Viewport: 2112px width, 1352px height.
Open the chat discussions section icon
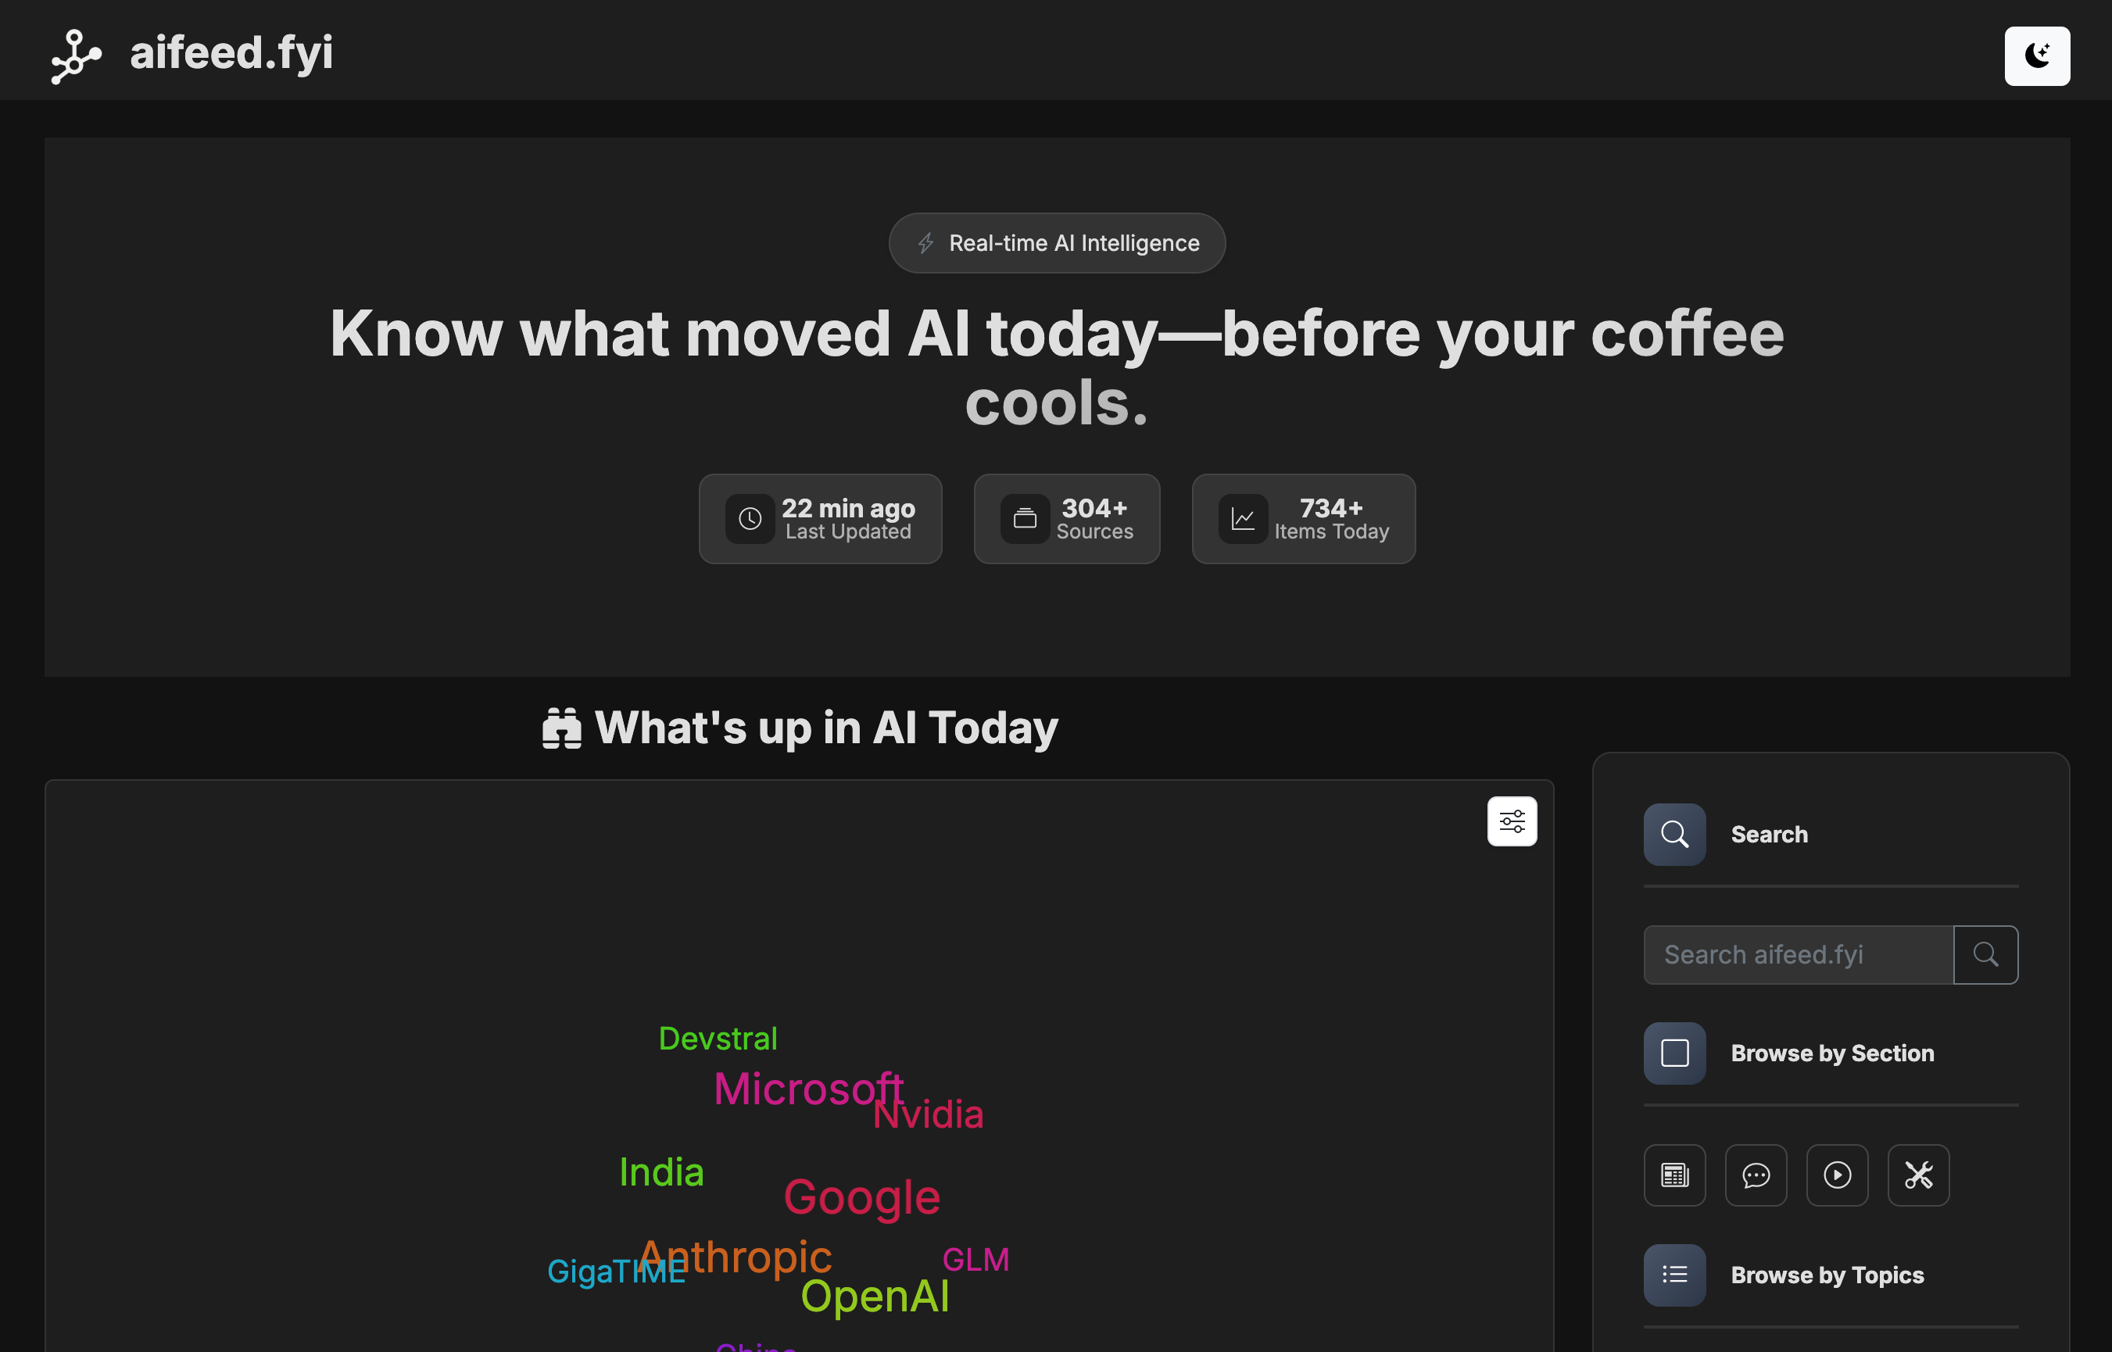click(x=1756, y=1175)
